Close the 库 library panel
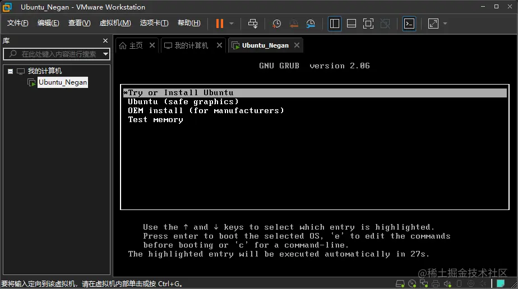 pyautogui.click(x=105, y=40)
